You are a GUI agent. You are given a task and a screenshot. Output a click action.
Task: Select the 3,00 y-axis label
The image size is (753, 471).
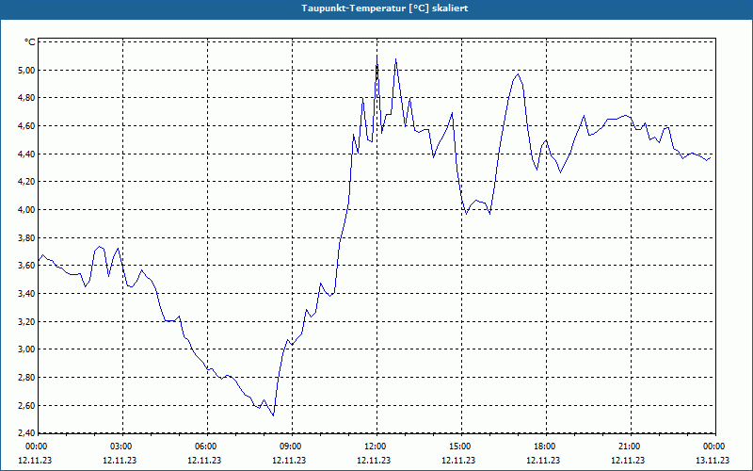27,349
